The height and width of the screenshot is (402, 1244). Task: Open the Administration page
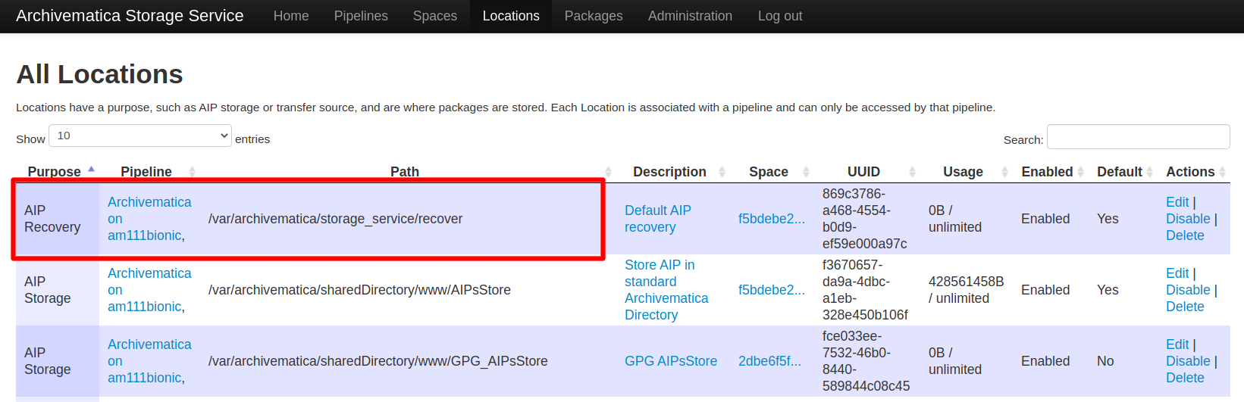click(x=690, y=16)
